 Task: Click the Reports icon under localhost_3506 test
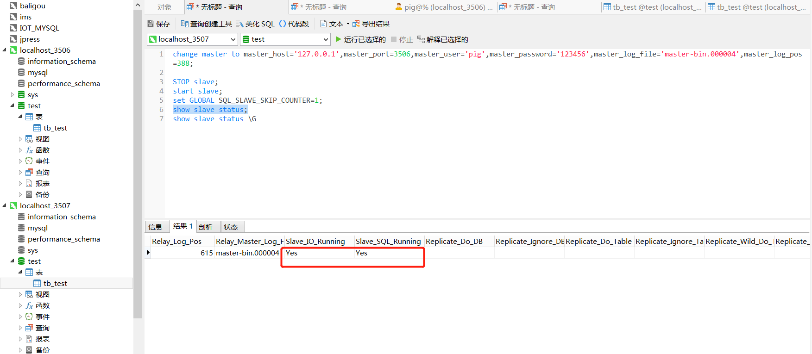click(x=29, y=183)
